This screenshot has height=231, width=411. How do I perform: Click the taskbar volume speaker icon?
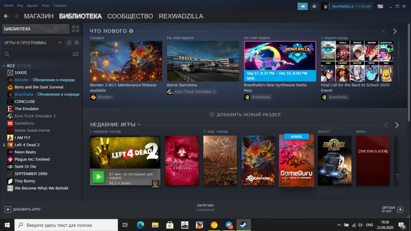(x=360, y=225)
